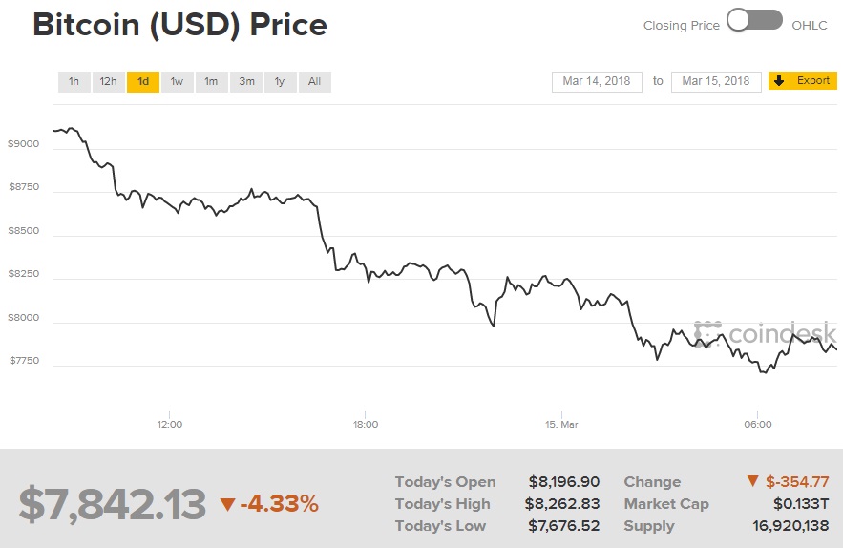Screen dimensions: 843x548
Task: Toggle the Closing Price/OHLC switch
Action: coord(754,20)
